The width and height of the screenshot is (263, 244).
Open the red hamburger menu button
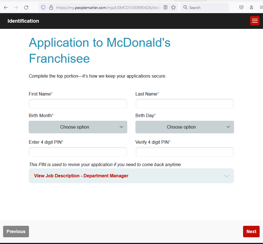click(255, 21)
